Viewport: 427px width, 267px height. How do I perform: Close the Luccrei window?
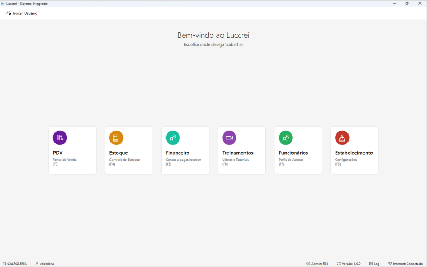pos(420,3)
